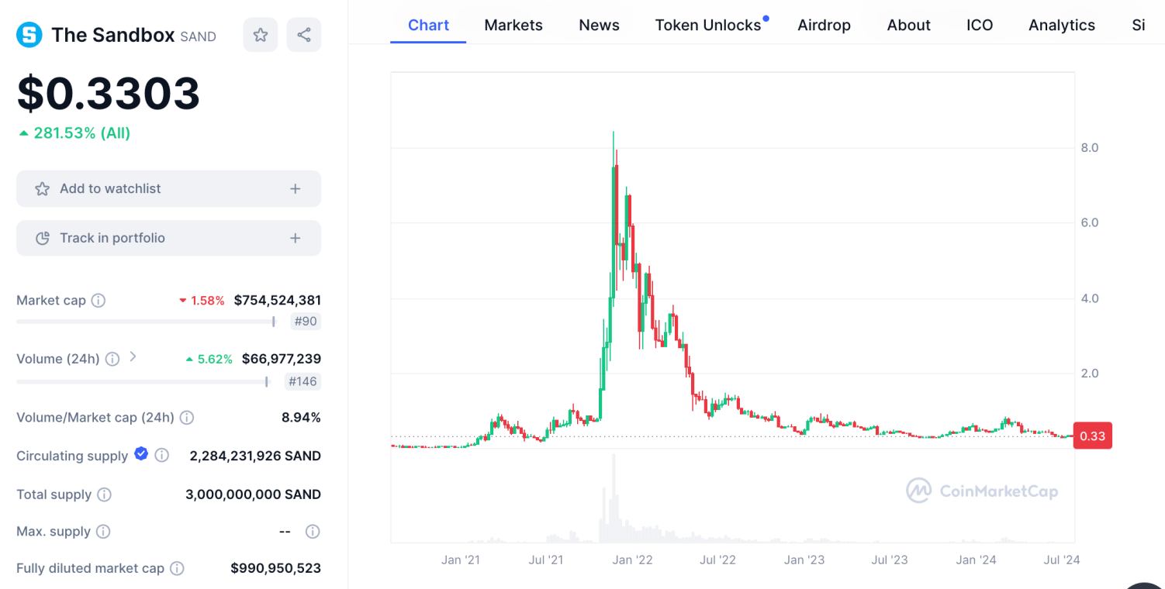1165x589 pixels.
Task: Click the Add to watchlist button
Action: 168,189
